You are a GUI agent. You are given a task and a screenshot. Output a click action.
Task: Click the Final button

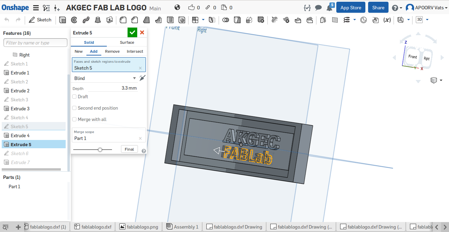click(x=129, y=149)
